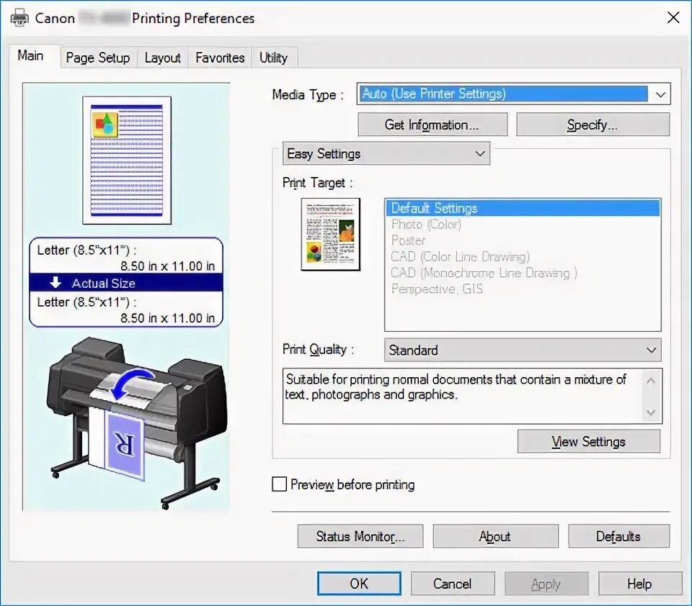This screenshot has height=606, width=692.
Task: Switch to the Utility tab
Action: (x=274, y=58)
